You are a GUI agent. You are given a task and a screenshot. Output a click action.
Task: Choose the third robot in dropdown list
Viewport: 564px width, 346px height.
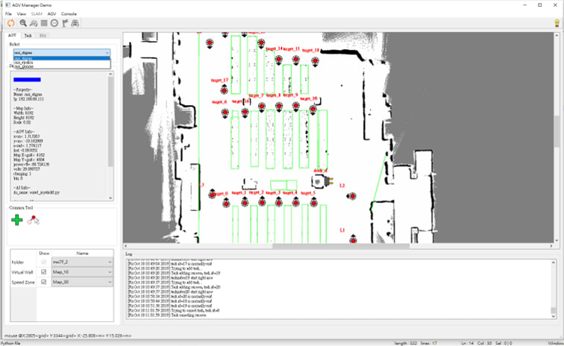[62, 66]
